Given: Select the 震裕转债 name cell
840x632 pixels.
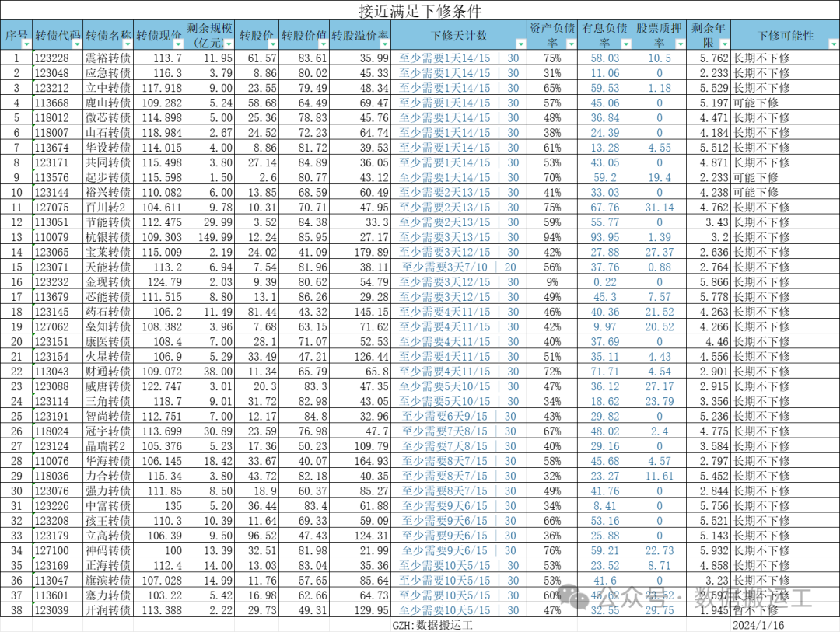Looking at the screenshot, I should [x=108, y=58].
